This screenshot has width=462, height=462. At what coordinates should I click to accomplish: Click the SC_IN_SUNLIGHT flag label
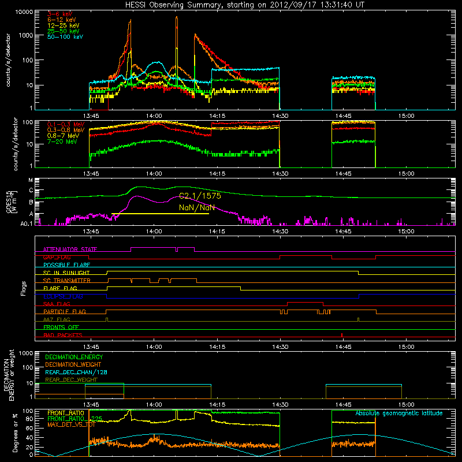coord(66,273)
